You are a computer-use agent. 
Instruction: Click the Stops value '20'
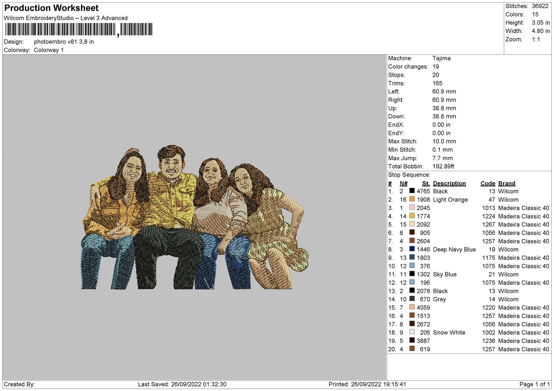(436, 75)
